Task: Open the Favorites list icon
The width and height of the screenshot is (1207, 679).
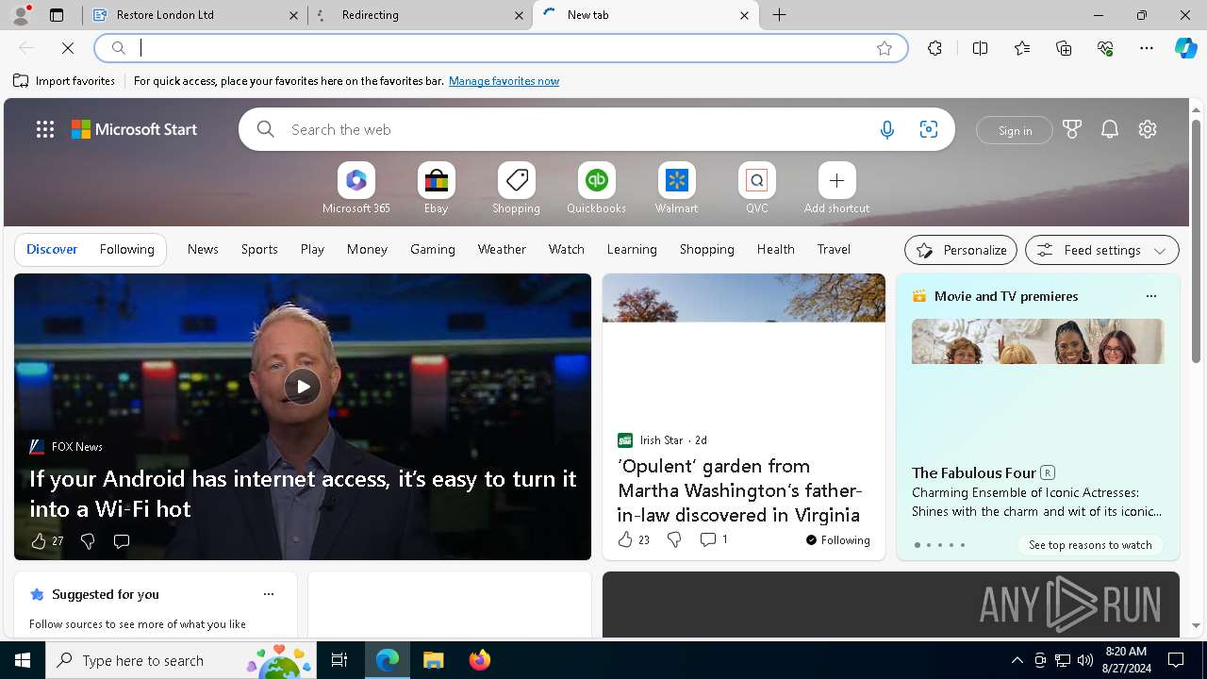Action: pos(1022,48)
